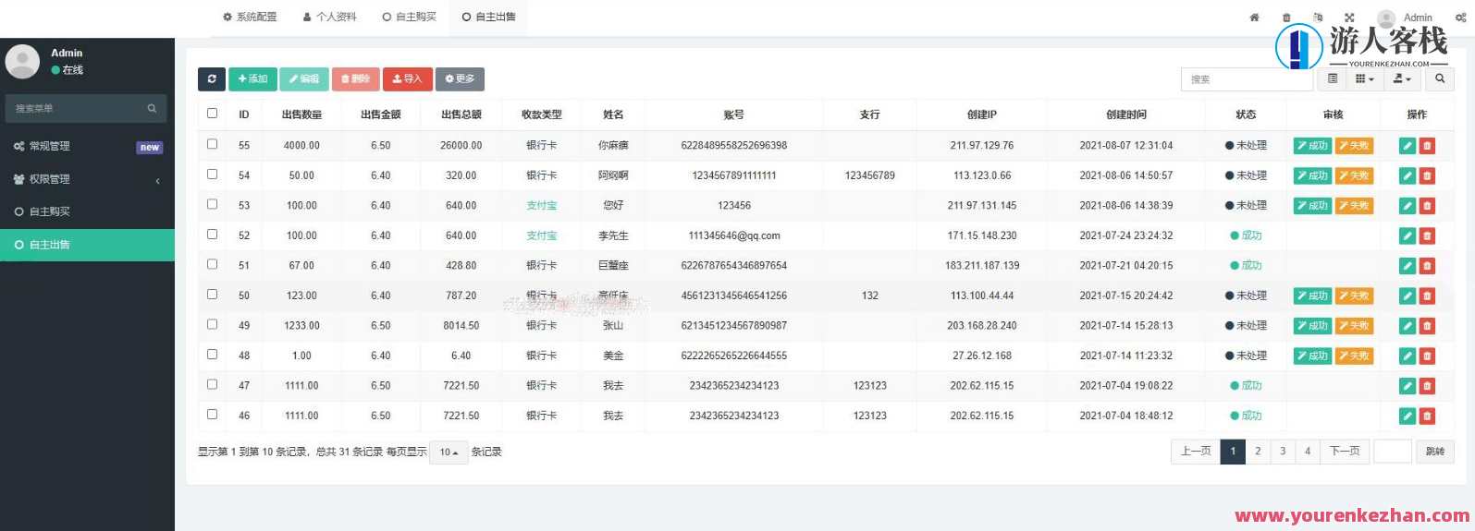Click the refresh table button

coord(212,79)
